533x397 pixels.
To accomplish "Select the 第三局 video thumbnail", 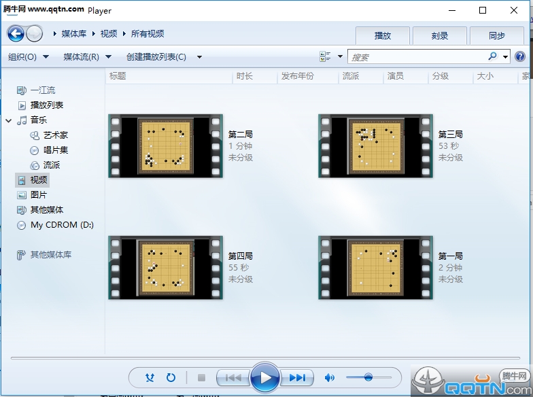I will click(375, 146).
